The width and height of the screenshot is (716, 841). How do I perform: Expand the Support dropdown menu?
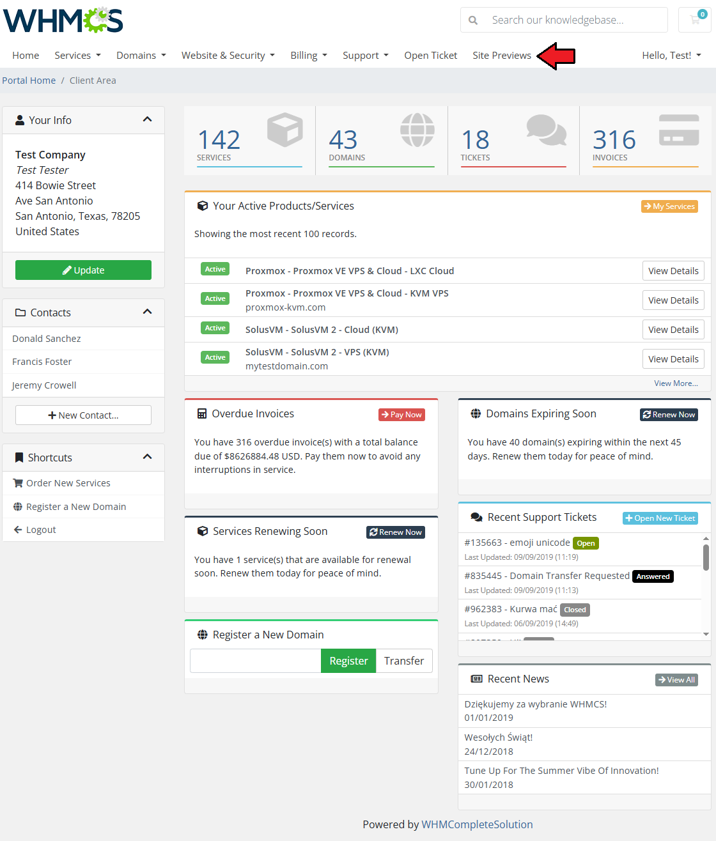(366, 56)
